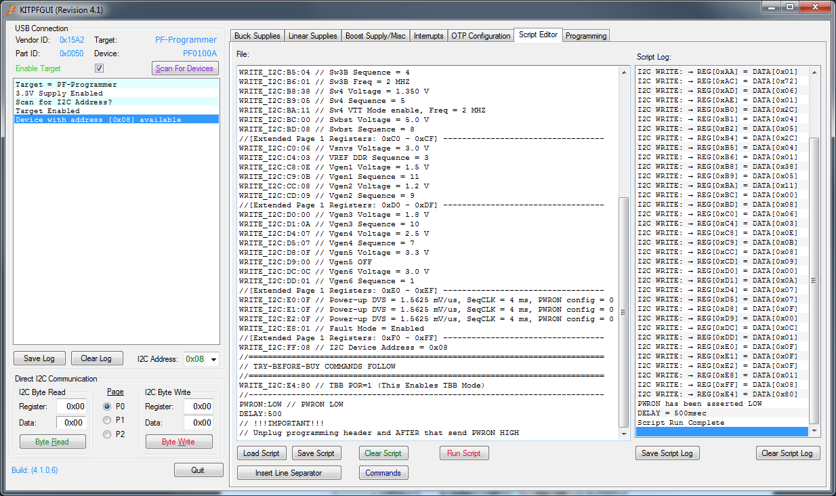Open the Interrupts tab
The width and height of the screenshot is (836, 496).
point(429,36)
